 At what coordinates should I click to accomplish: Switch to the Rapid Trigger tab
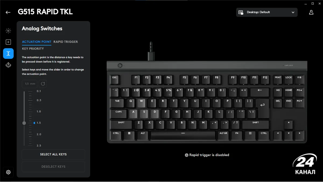(x=66, y=42)
